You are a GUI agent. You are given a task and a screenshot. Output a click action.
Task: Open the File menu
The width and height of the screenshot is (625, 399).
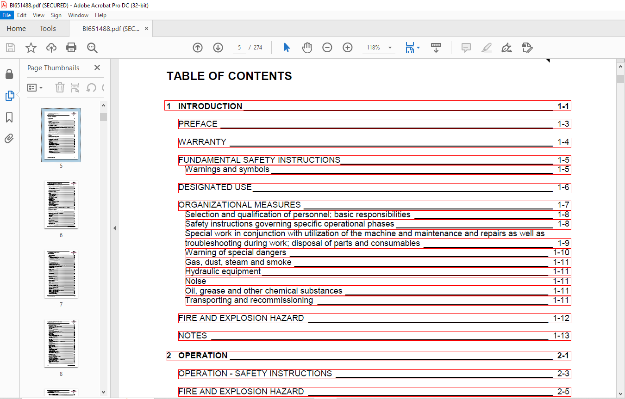(6, 15)
